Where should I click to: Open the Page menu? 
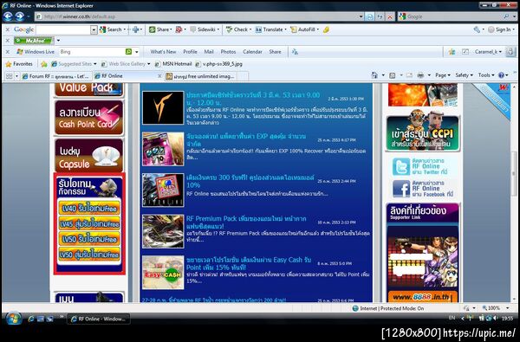point(443,75)
